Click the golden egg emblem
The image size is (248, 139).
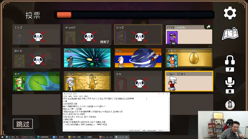(x=194, y=58)
